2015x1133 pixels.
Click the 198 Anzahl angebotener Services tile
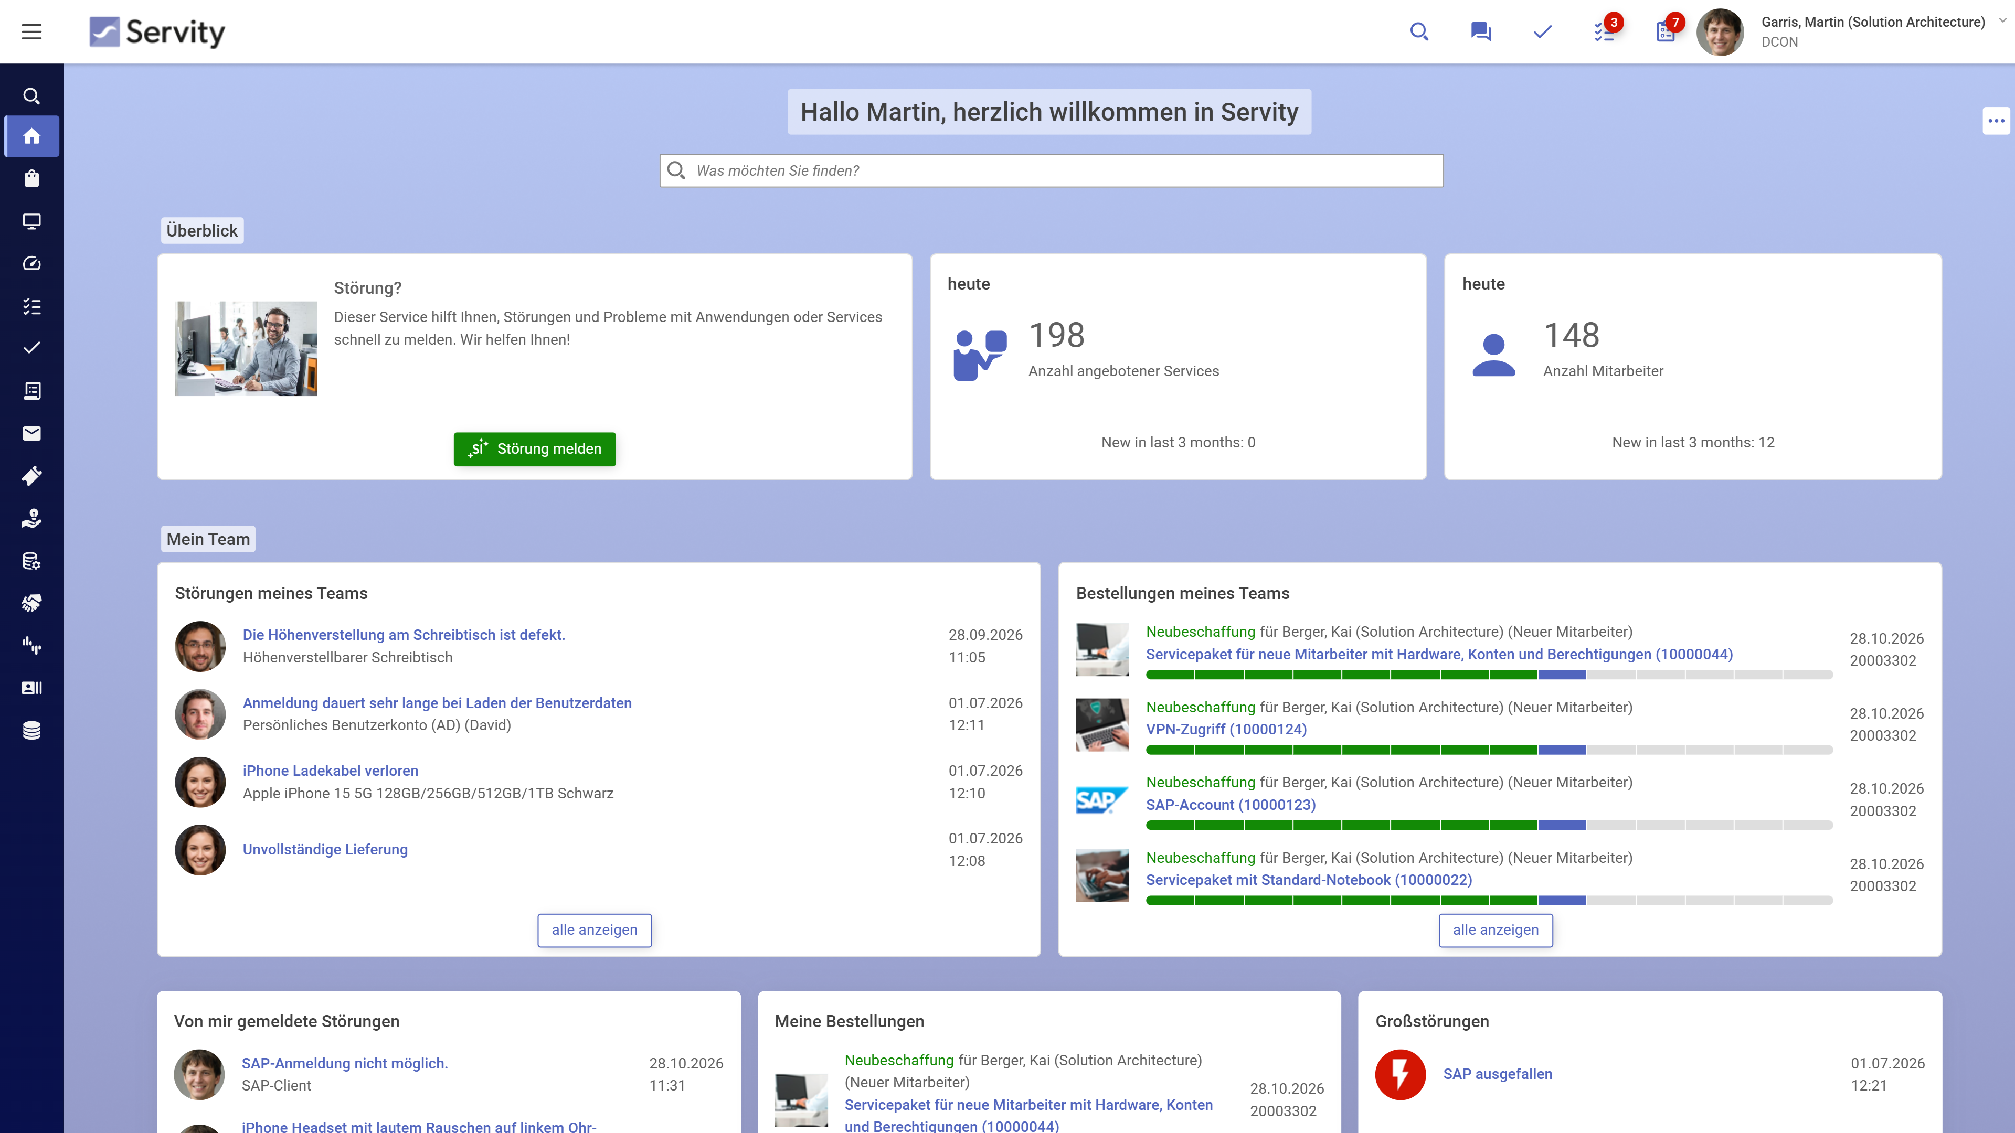pyautogui.click(x=1177, y=367)
